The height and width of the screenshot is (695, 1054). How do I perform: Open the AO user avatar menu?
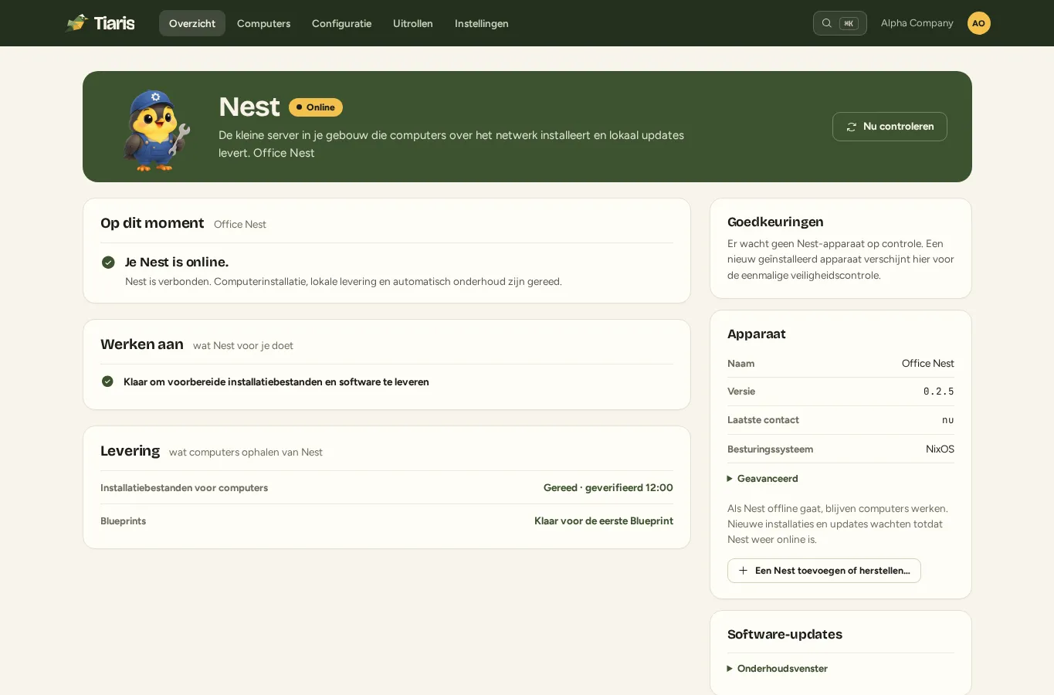978,23
